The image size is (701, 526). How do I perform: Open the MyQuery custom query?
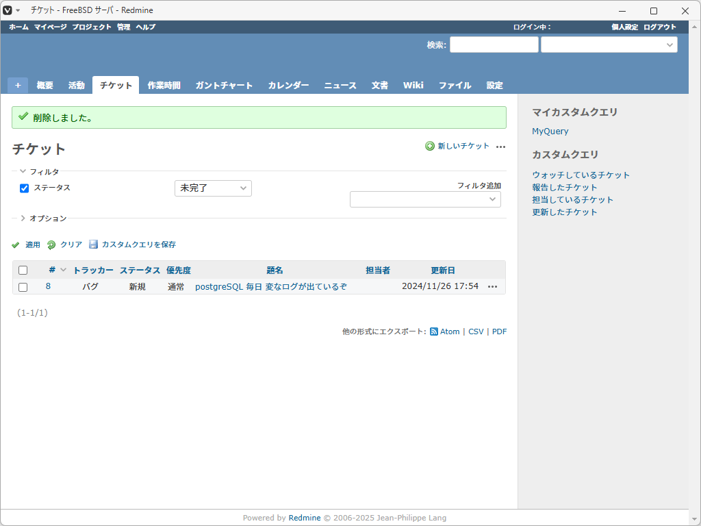[x=550, y=131]
